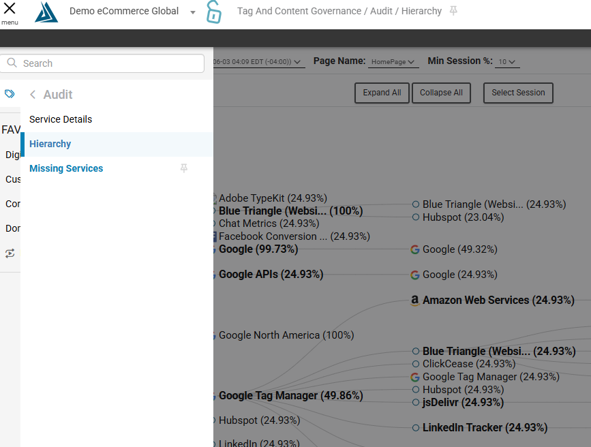Click the Tag And Content Governance breadcrumb
Screen dimensions: 591x447
[x=299, y=12]
